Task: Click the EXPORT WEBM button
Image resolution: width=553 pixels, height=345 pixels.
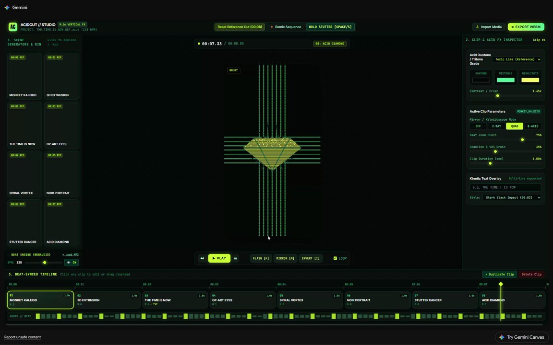Action: click(526, 27)
